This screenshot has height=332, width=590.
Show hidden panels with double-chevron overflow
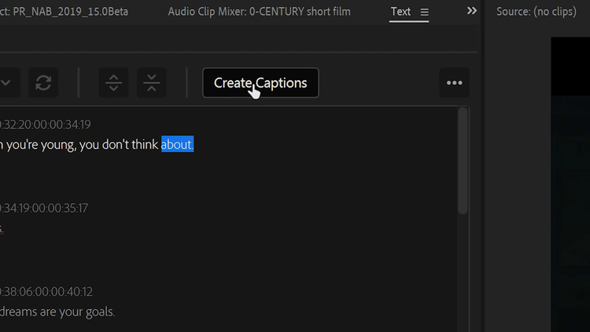point(472,11)
